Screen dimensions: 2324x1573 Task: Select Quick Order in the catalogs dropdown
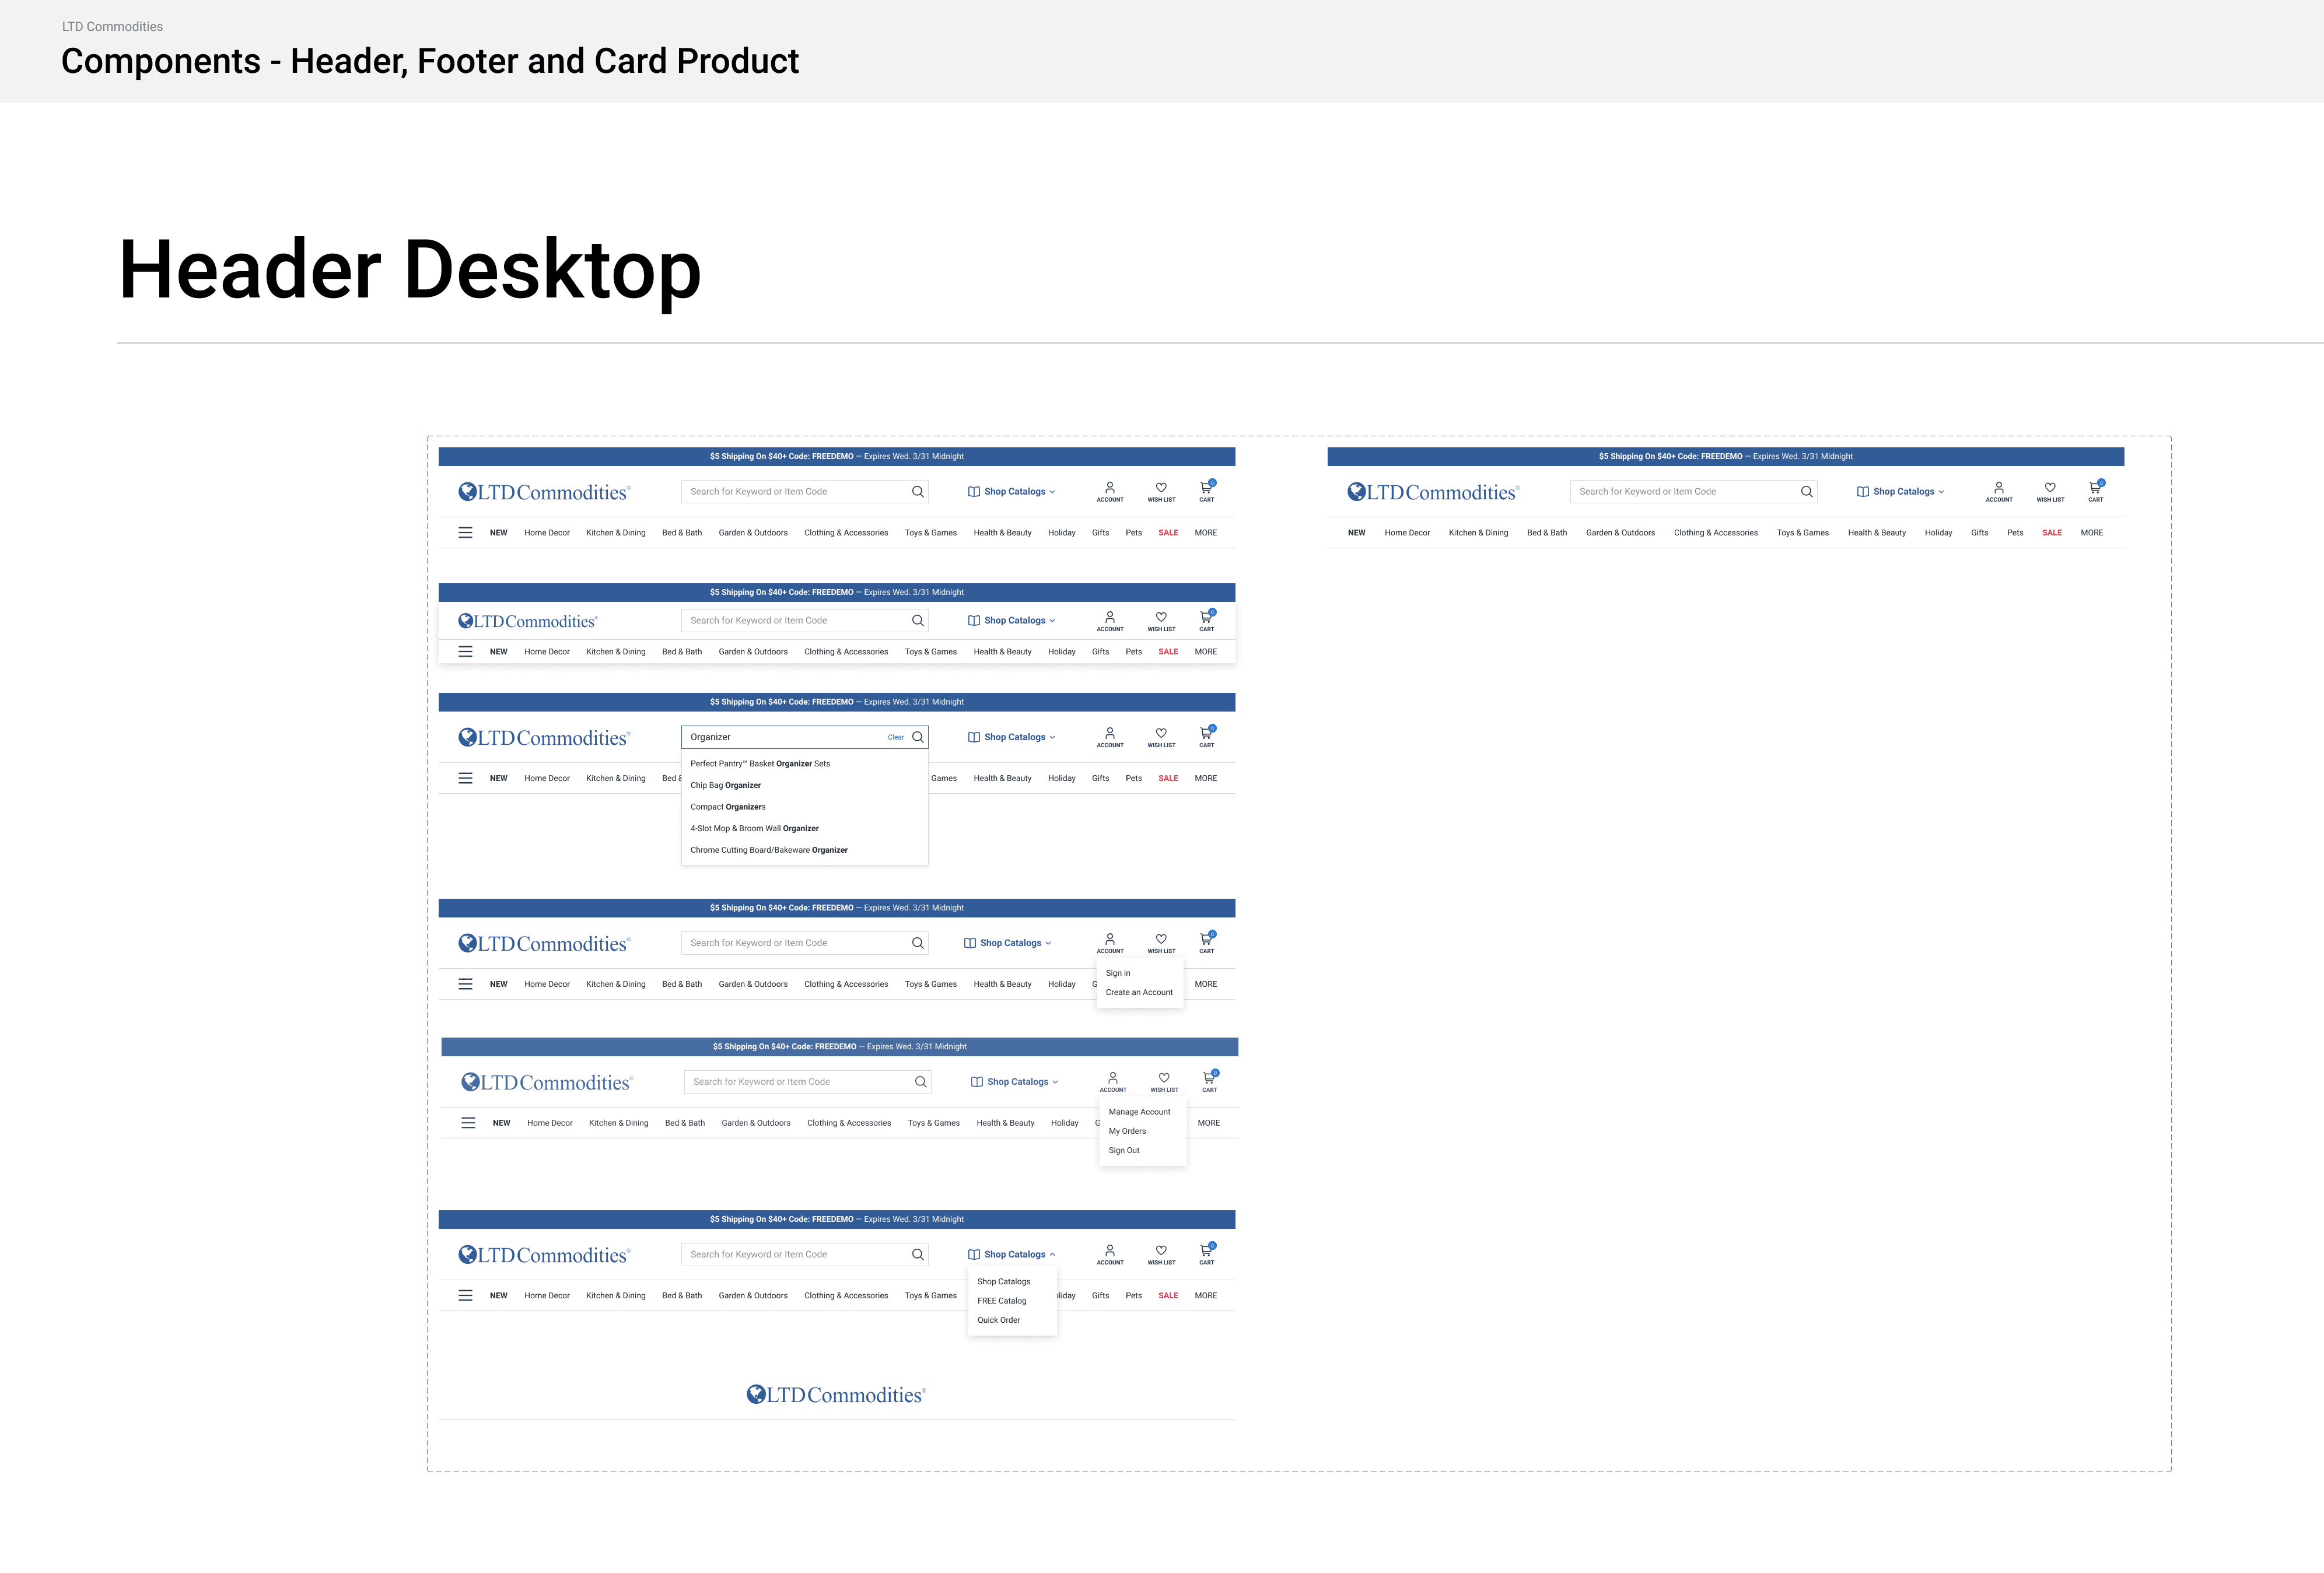click(998, 1320)
